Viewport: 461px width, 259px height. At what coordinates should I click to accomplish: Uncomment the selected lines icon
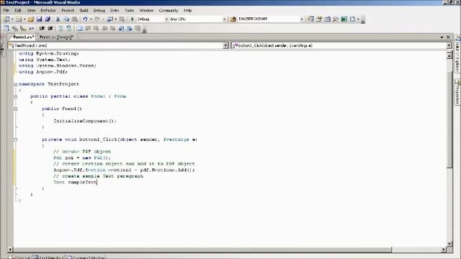pos(68,29)
